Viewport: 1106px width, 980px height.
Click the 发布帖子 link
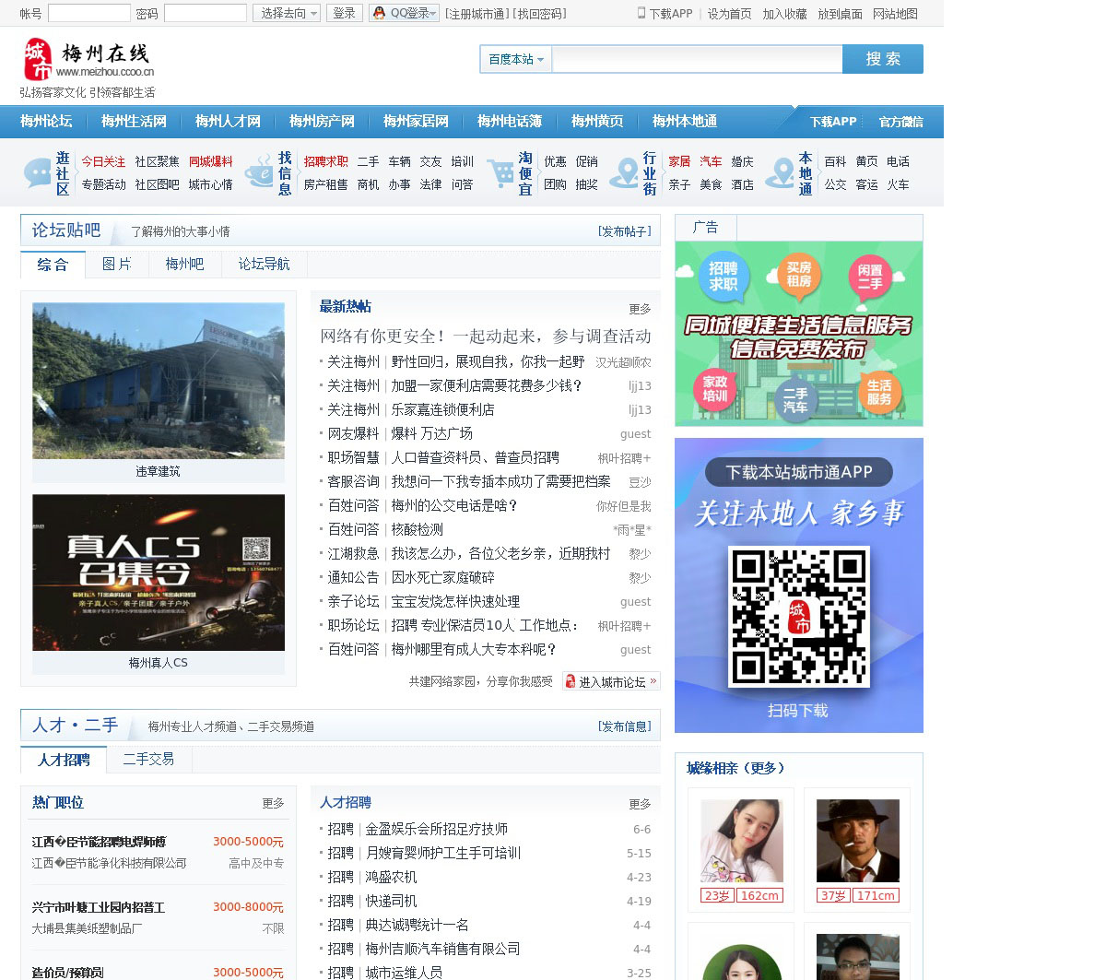[x=624, y=231]
